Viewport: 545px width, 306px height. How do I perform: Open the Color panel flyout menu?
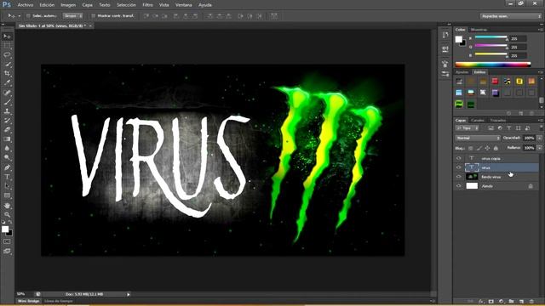click(x=540, y=30)
